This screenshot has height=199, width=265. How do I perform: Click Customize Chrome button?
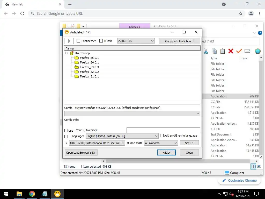point(239,180)
